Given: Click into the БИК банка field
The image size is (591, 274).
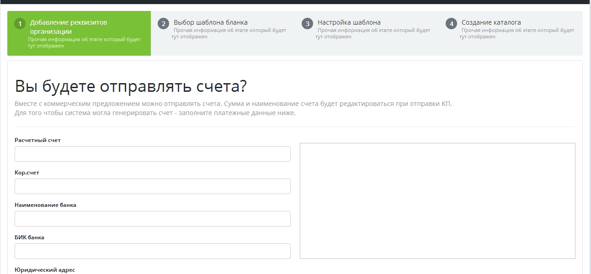Looking at the screenshot, I should pyautogui.click(x=153, y=251).
